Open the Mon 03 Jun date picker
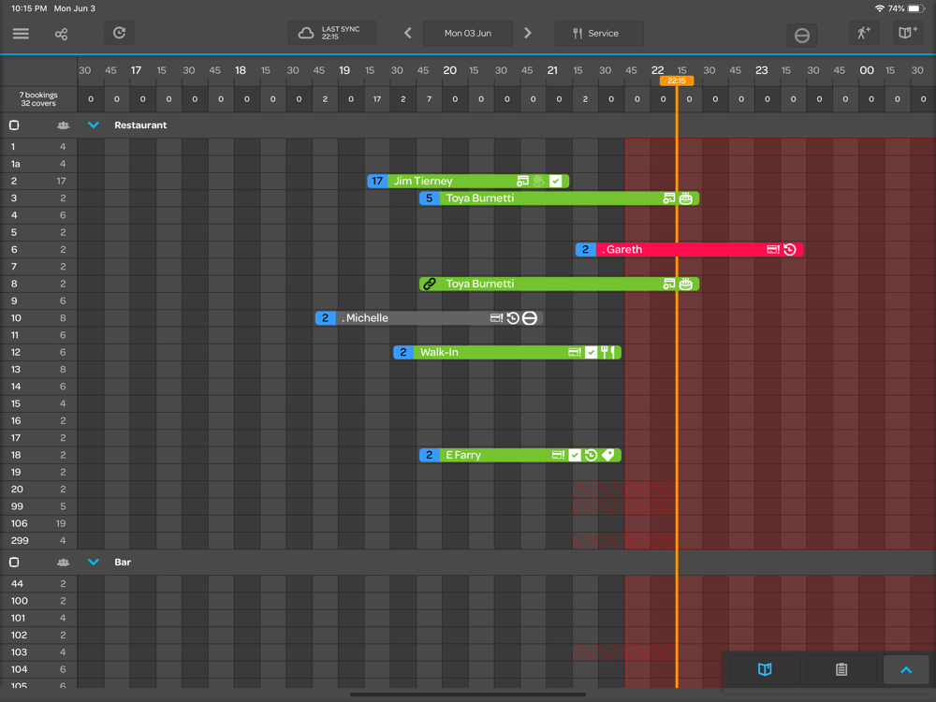 pyautogui.click(x=467, y=33)
